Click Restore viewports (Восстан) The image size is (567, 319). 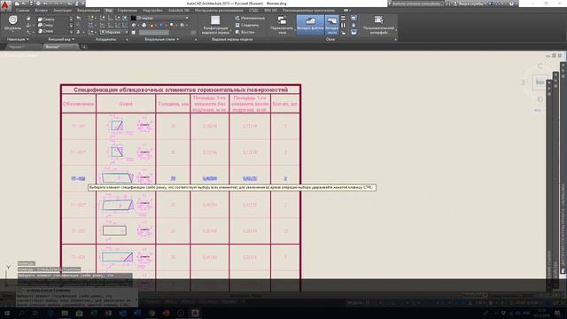click(245, 32)
